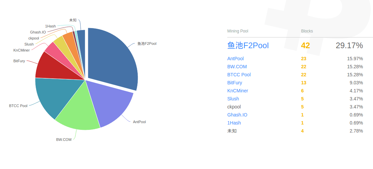Open the Ghash.IO pool link
373x169 pixels.
point(237,115)
